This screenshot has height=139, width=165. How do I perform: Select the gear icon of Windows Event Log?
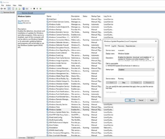[47, 55]
